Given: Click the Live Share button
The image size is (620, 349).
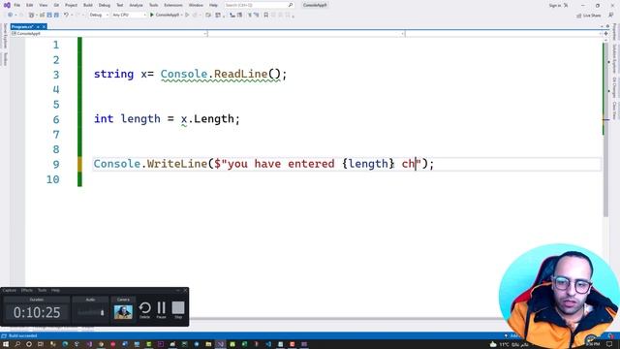Looking at the screenshot, I should (x=589, y=16).
